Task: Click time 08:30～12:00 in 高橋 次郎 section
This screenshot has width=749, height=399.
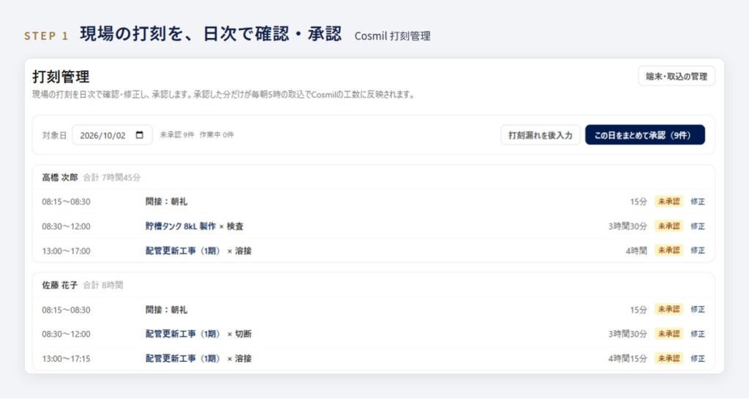Action: click(66, 226)
